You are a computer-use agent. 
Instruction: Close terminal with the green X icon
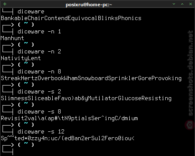point(190,4)
